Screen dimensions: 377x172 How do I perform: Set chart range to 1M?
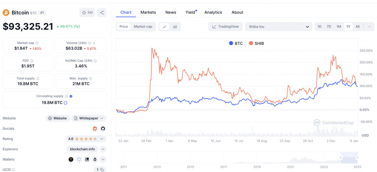click(339, 26)
